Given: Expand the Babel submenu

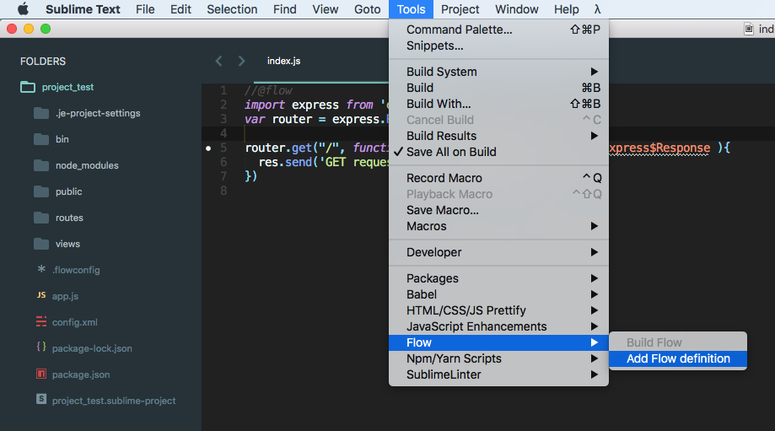Looking at the screenshot, I should tap(498, 294).
